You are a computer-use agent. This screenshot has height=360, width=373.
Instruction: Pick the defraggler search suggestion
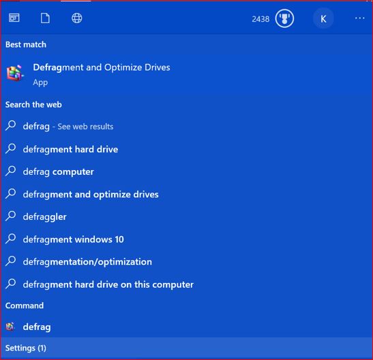point(187,216)
